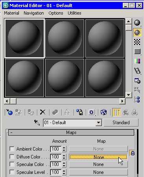This screenshot has width=144, height=177.
Task: Click sample slots scroll up arrow
Action: click(129, 21)
